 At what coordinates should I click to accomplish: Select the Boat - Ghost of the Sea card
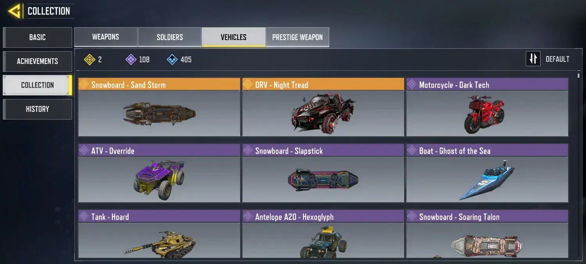[487, 173]
